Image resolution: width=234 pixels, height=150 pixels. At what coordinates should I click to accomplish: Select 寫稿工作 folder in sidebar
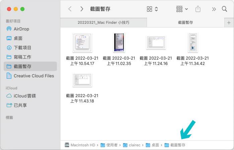point(22,57)
